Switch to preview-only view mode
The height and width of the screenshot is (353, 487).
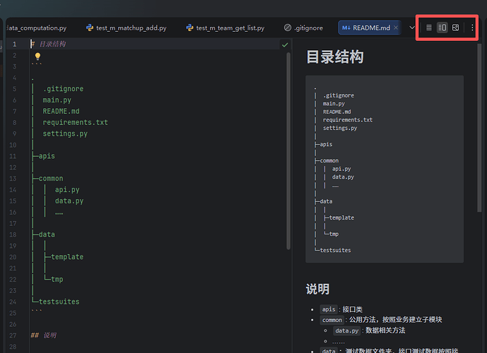tap(456, 28)
